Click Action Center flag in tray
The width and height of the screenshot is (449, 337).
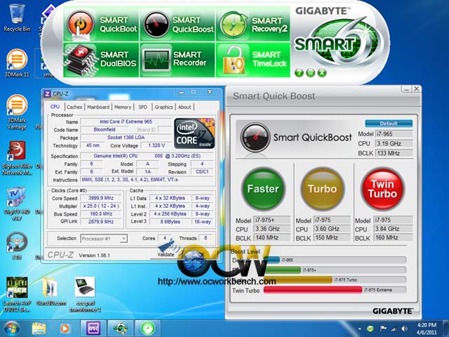(383, 329)
